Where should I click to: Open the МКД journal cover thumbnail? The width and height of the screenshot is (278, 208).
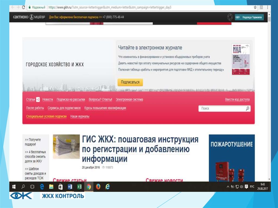click(241, 59)
